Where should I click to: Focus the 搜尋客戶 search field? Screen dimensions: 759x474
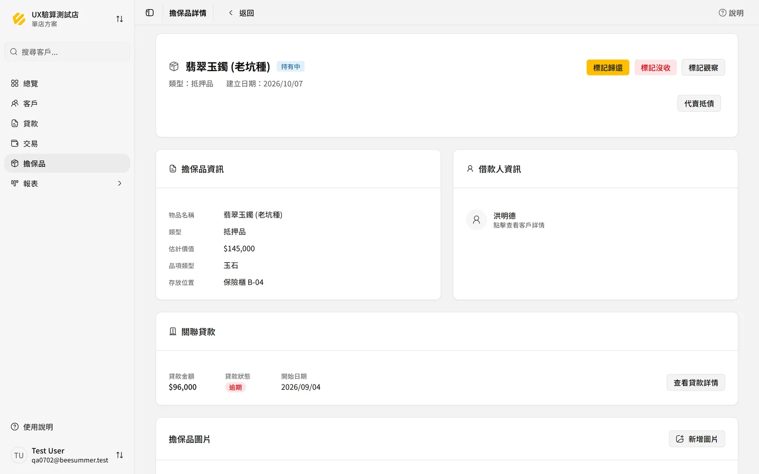click(67, 52)
